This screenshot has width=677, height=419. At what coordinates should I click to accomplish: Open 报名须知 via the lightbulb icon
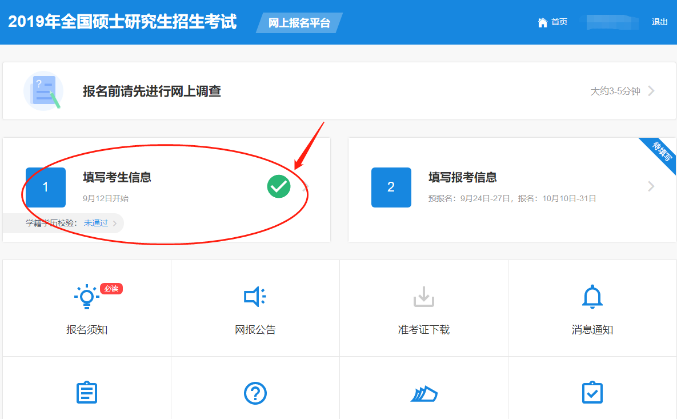87,297
